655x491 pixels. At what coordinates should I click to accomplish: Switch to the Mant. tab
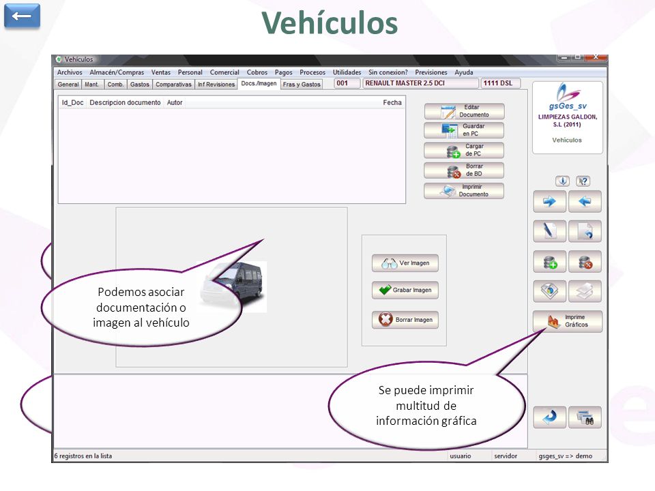(x=92, y=85)
